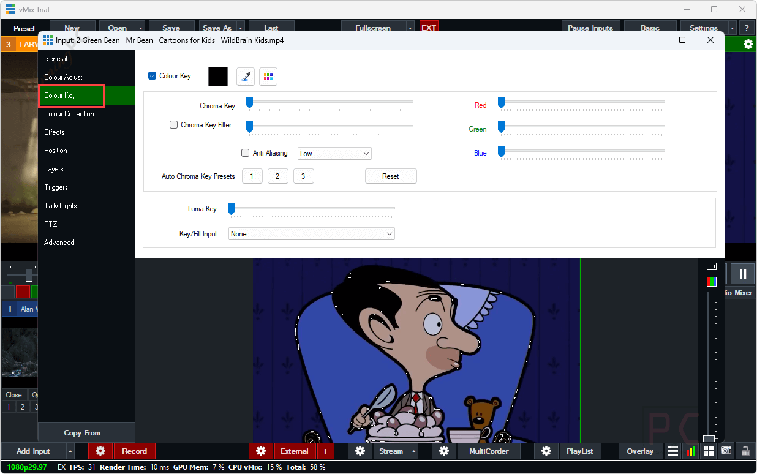Click the Luma Key slider handle

231,209
